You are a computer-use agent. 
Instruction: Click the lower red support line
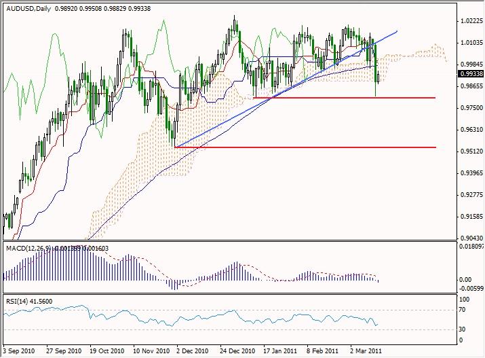(x=305, y=147)
